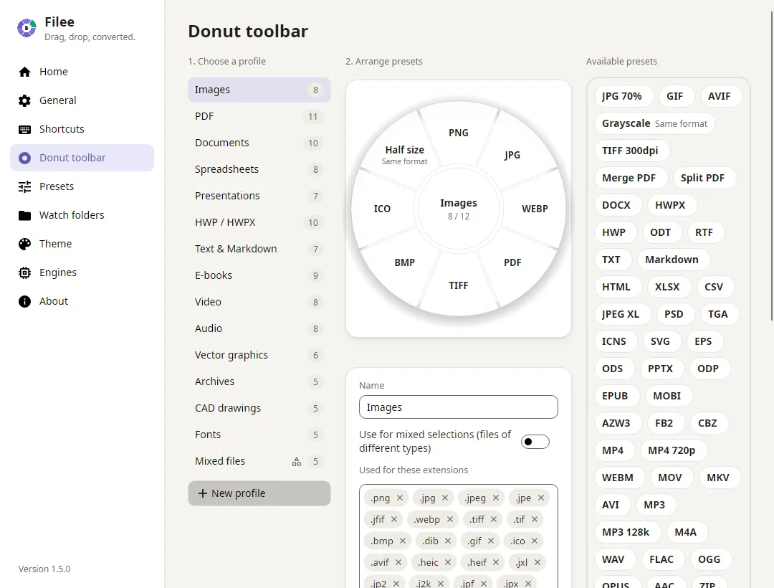Select the Vector graphics profile
This screenshot has height=588, width=774.
pos(259,356)
